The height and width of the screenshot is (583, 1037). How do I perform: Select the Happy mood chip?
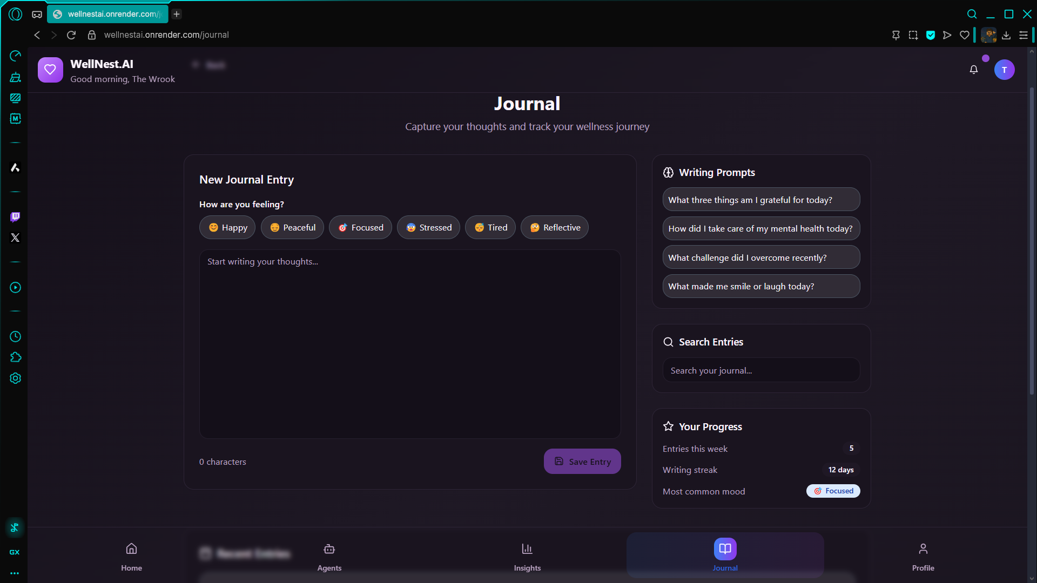pos(227,227)
